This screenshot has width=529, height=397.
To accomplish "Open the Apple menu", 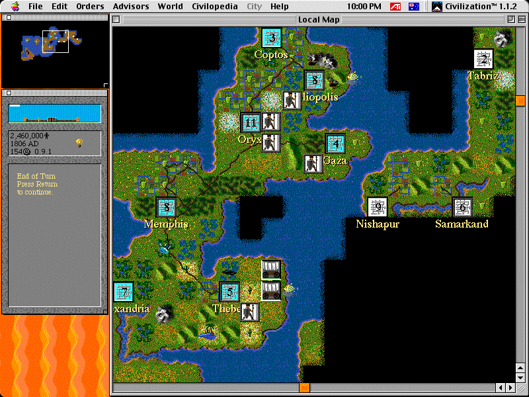I will point(15,6).
